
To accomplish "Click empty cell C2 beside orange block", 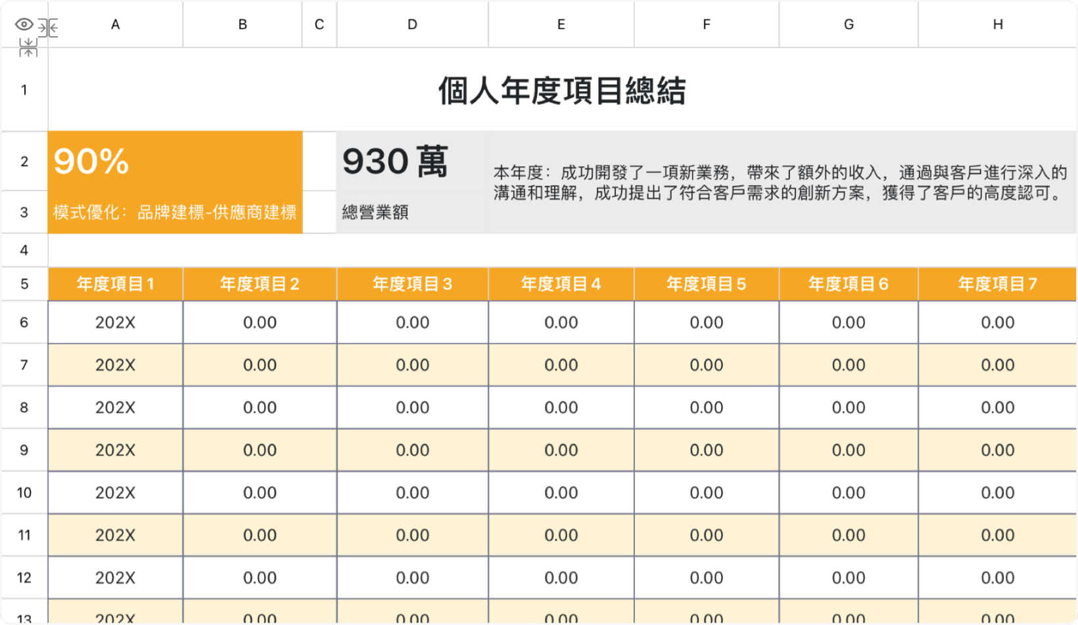I will 319,162.
